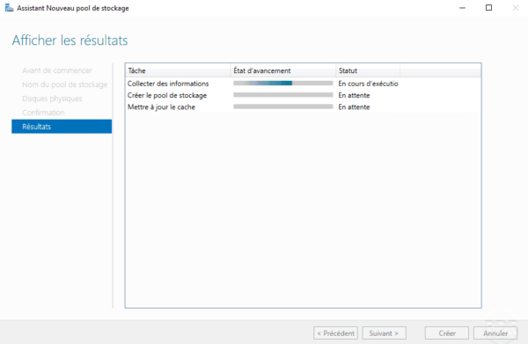Select the Résultats step in sidebar
Screen dimensions: 528x344
62,127
